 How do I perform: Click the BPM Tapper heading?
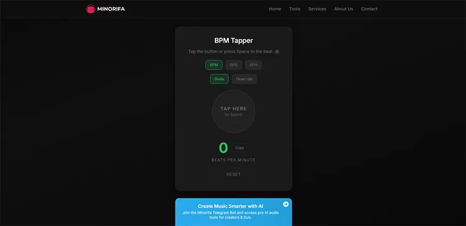pyautogui.click(x=234, y=40)
